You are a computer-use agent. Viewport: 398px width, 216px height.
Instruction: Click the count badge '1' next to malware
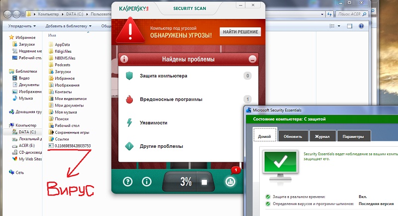(x=247, y=99)
